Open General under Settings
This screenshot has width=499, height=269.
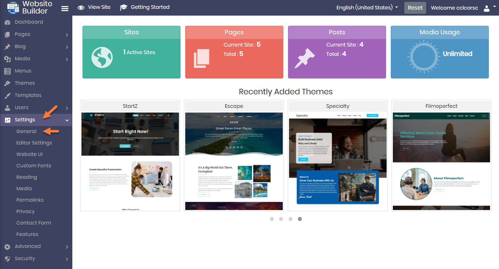[x=26, y=131]
